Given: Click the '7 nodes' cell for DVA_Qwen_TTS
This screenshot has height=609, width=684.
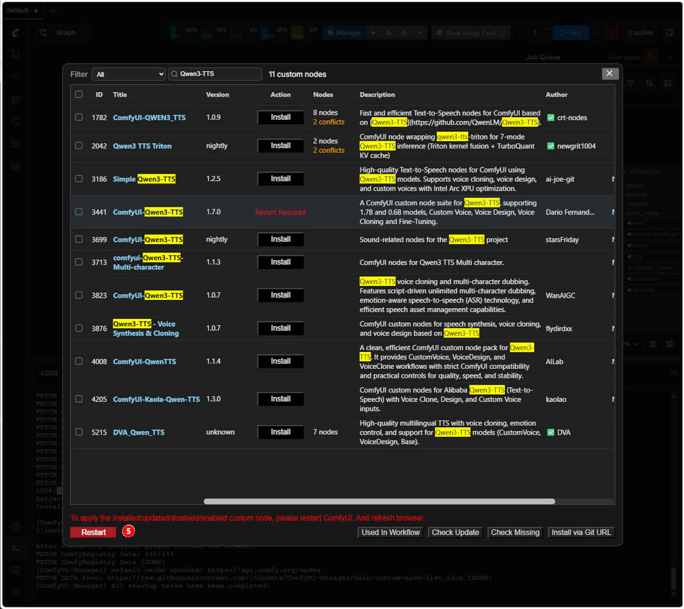Looking at the screenshot, I should [x=325, y=432].
